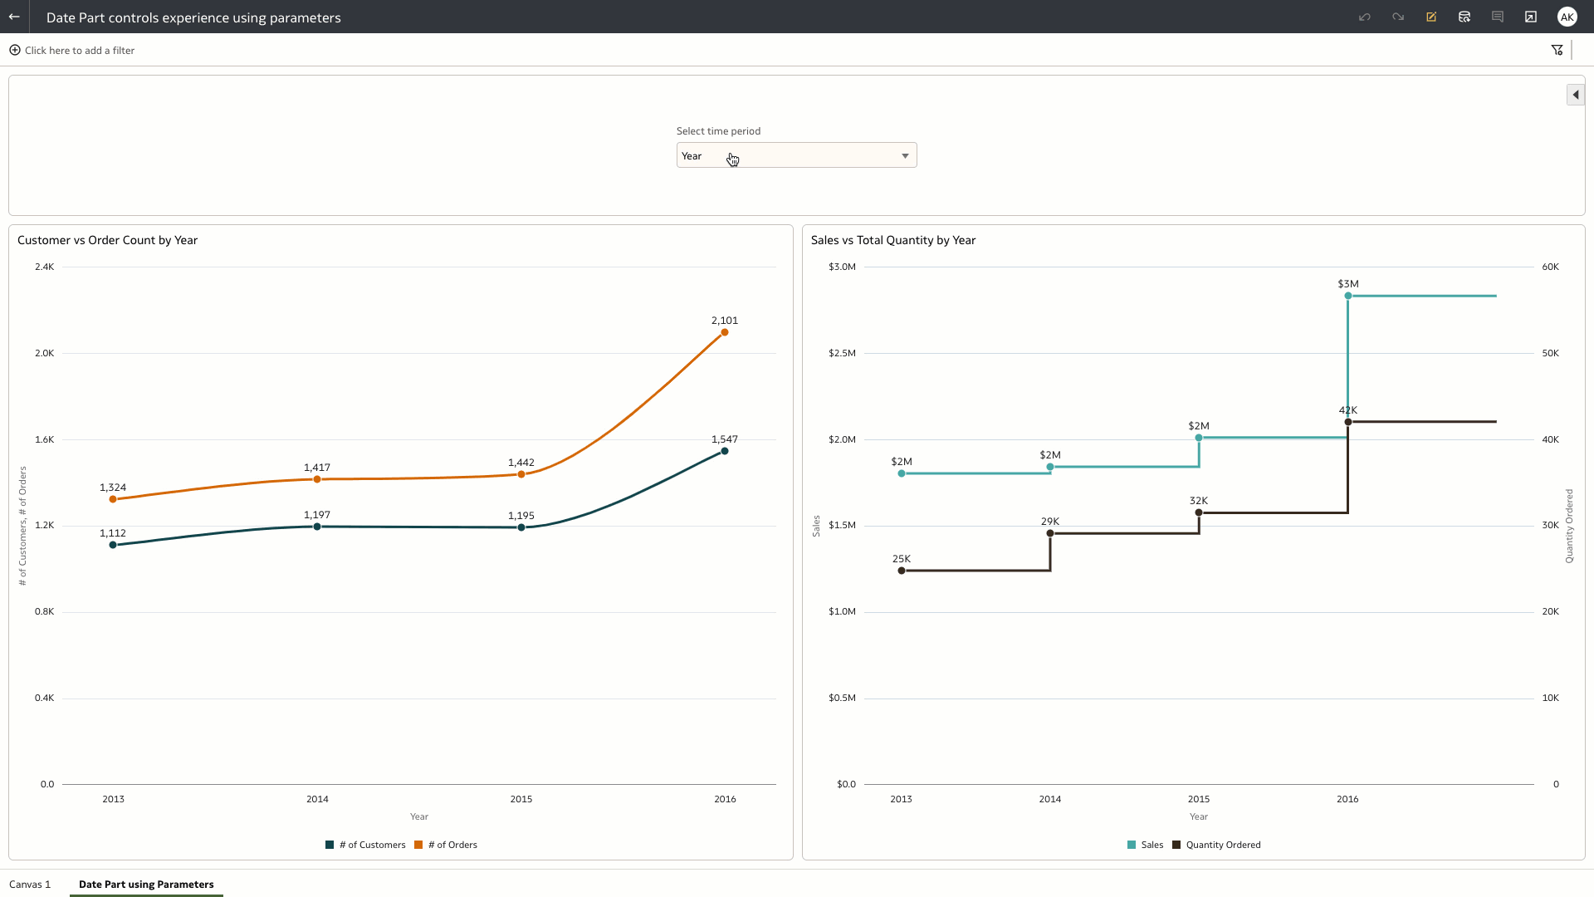
Task: Click 'Click here to add a filter'
Action: click(80, 51)
